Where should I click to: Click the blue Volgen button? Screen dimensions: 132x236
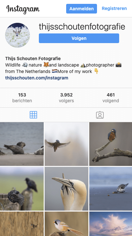coord(79,38)
